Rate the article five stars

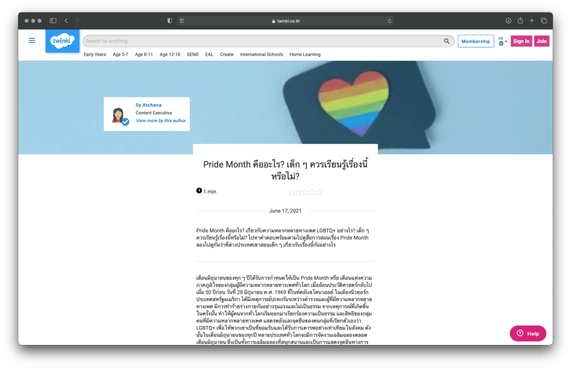pyautogui.click(x=318, y=192)
